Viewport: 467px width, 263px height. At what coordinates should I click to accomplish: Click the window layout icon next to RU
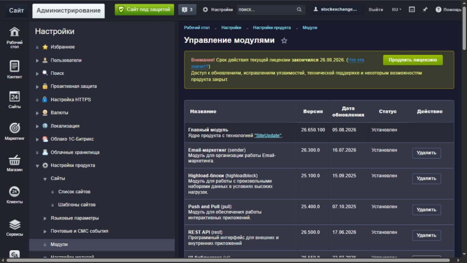[412, 10]
